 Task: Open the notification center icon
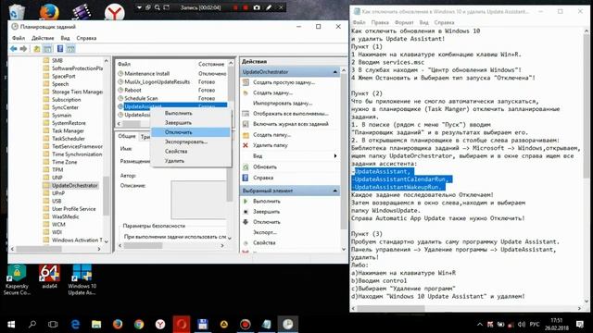tap(580, 325)
